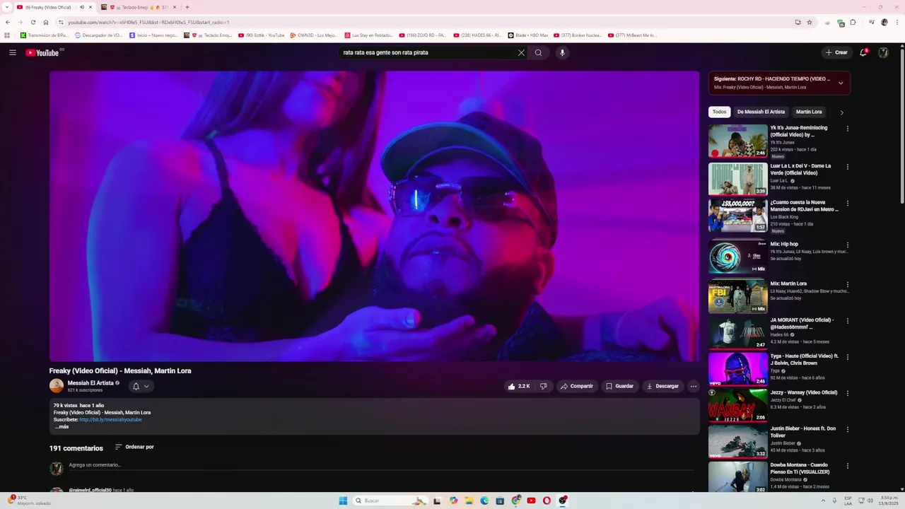Click the taskbar Buscar search box
Viewport: 905px width, 509px height.
391,501
